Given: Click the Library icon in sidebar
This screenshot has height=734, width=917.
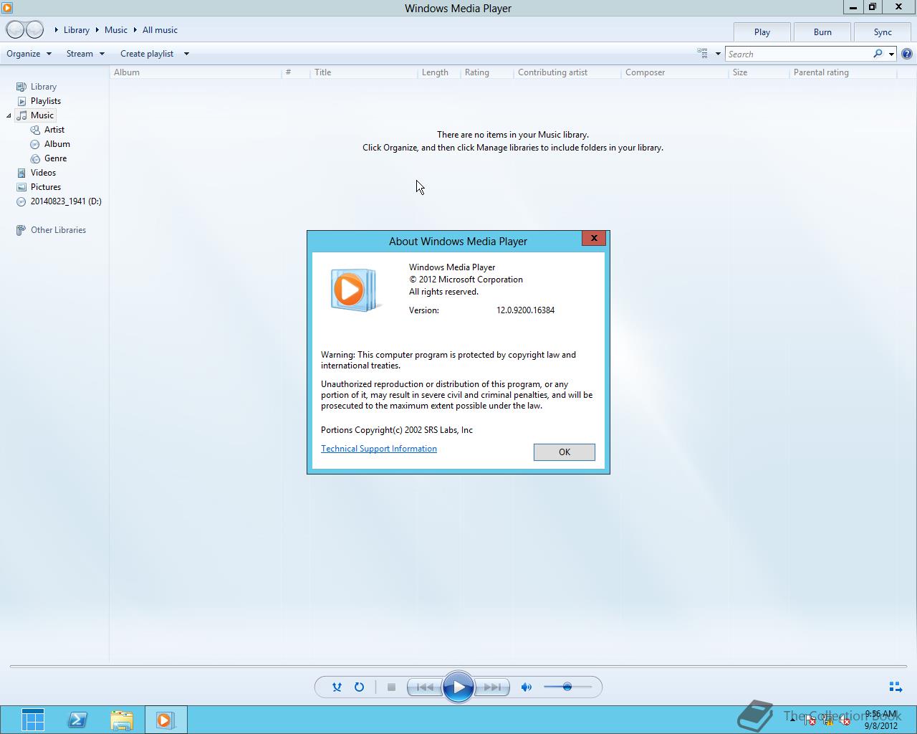Looking at the screenshot, I should coord(21,87).
